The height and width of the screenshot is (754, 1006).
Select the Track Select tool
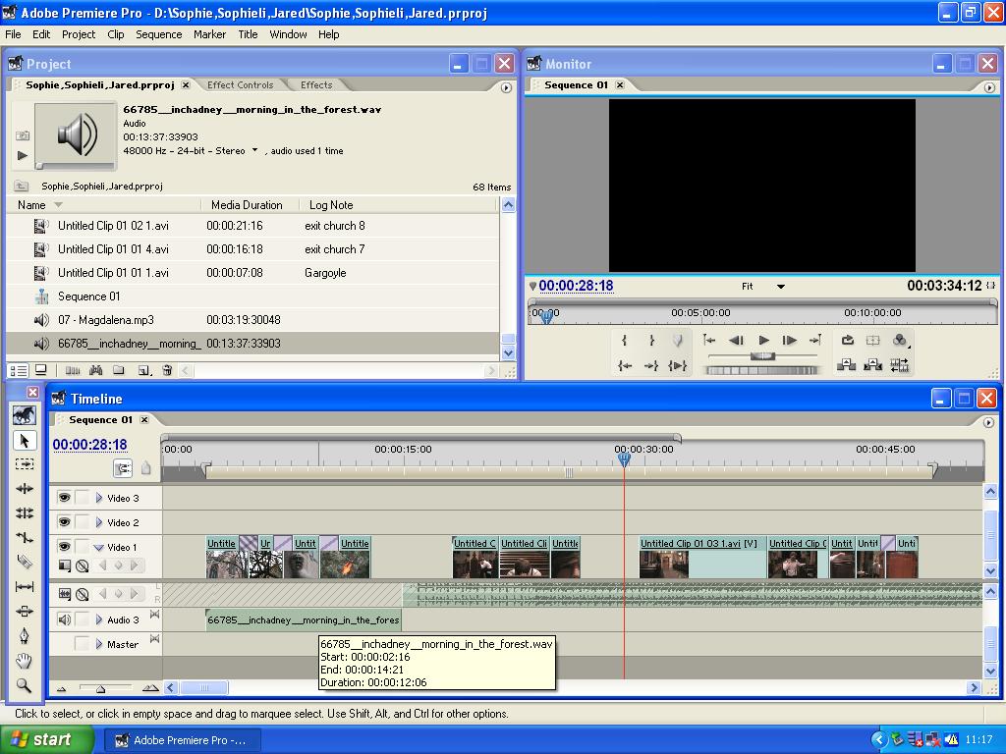[25, 463]
